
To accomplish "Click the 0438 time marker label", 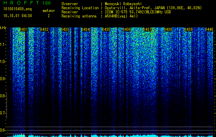I will point(168,29).
